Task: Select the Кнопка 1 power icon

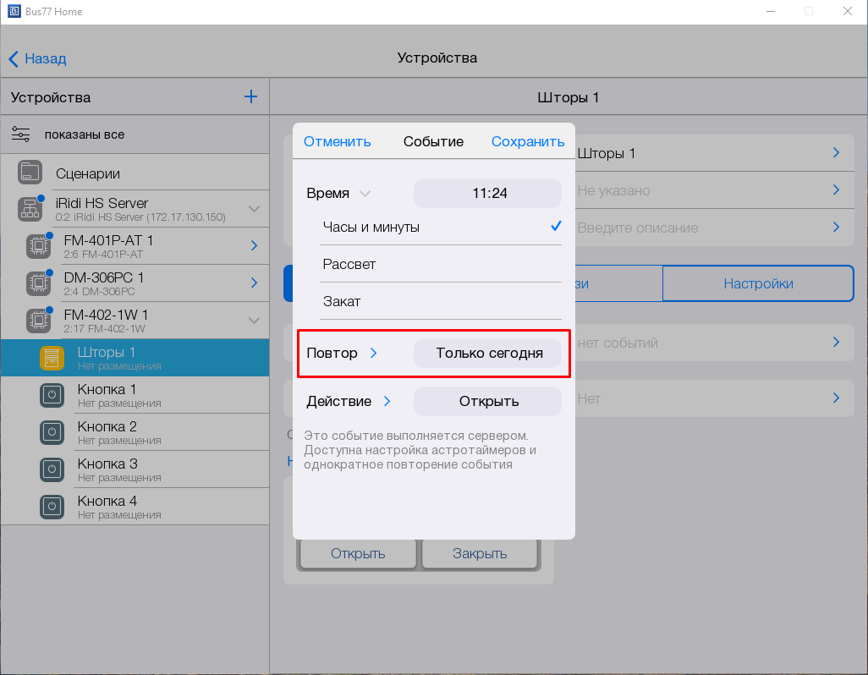Action: pyautogui.click(x=52, y=395)
